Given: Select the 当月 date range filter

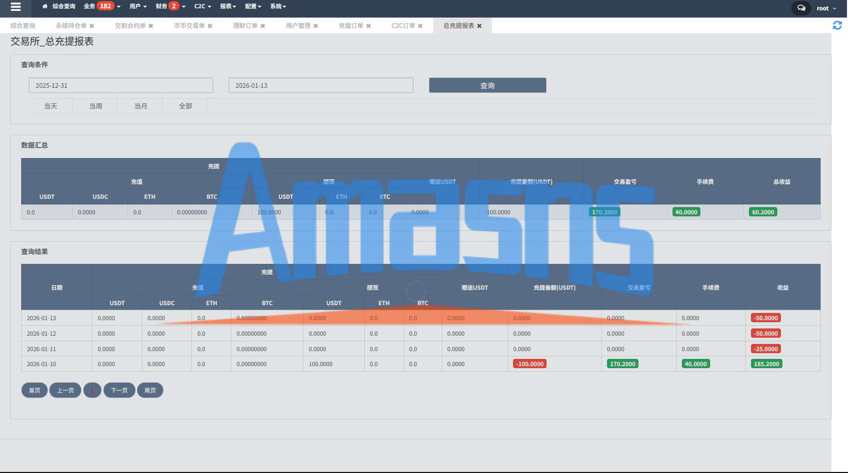Looking at the screenshot, I should pos(140,106).
